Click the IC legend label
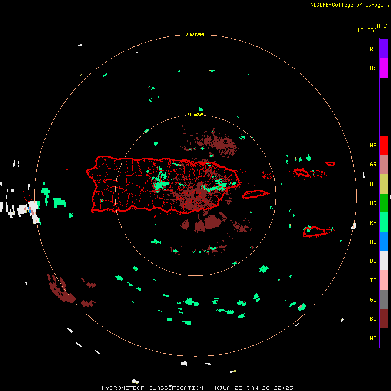The image size is (391, 391). click(x=373, y=281)
